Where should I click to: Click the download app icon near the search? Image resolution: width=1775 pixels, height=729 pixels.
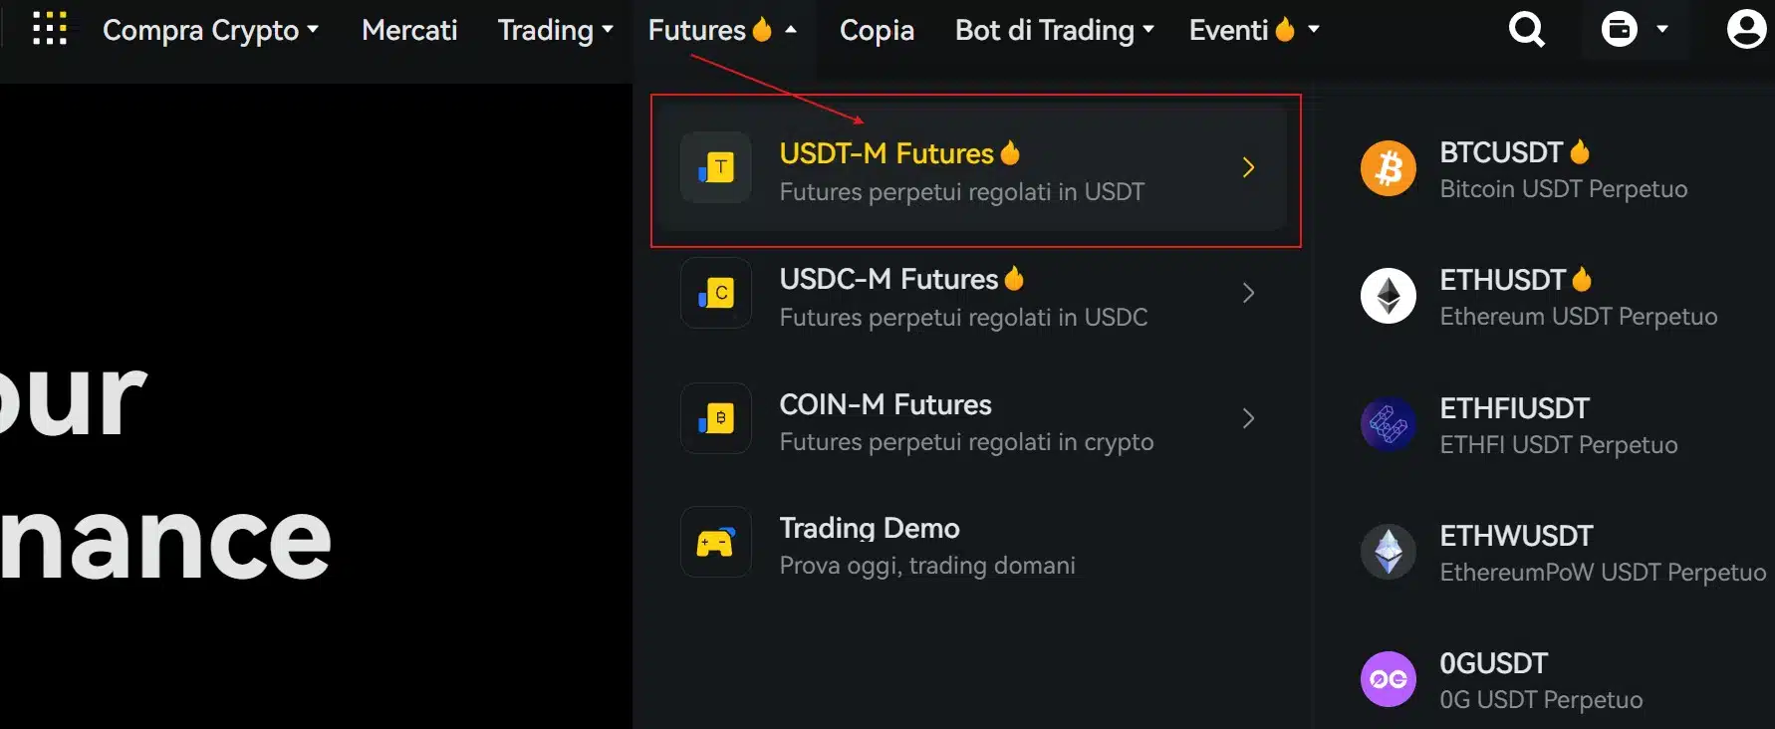point(1622,29)
